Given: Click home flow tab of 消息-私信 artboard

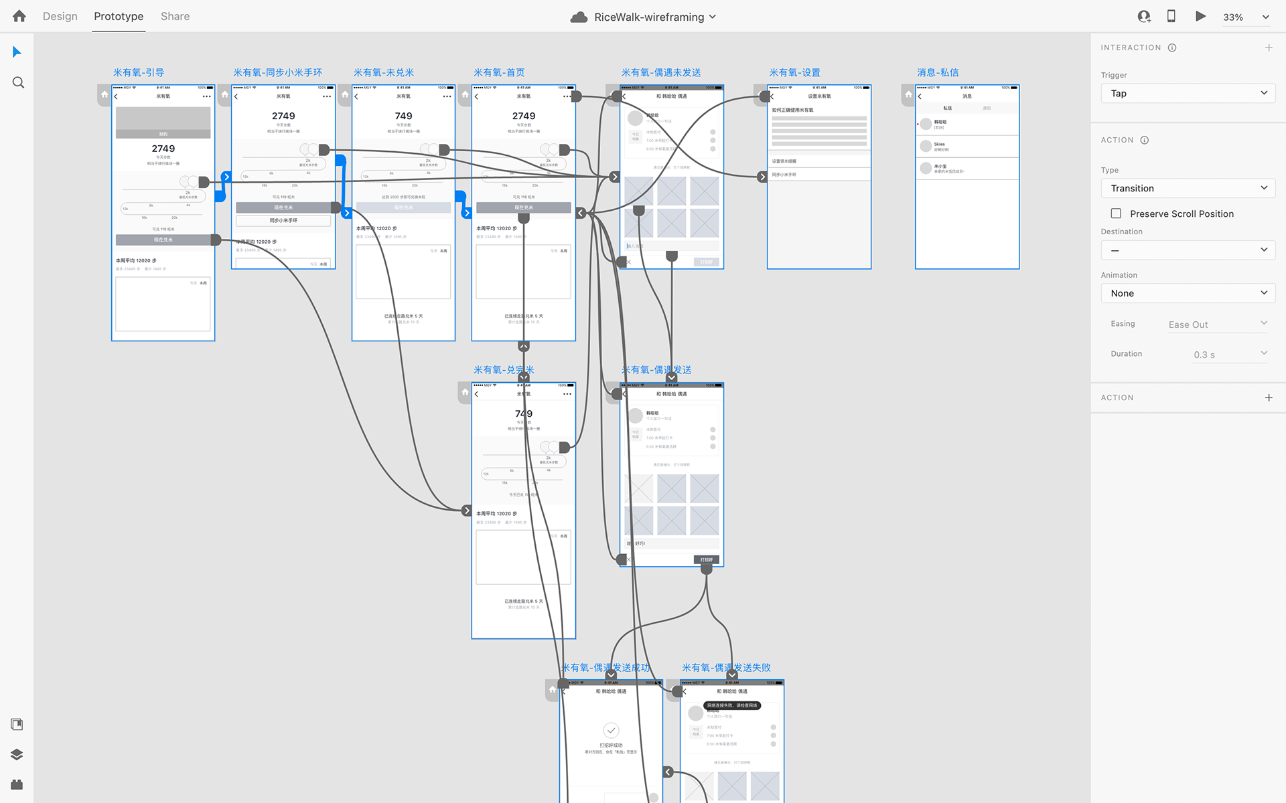Looking at the screenshot, I should [x=908, y=95].
